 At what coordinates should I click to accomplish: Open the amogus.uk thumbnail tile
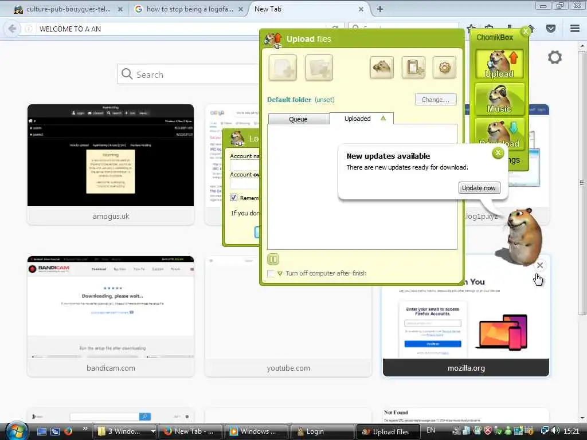coord(111,164)
